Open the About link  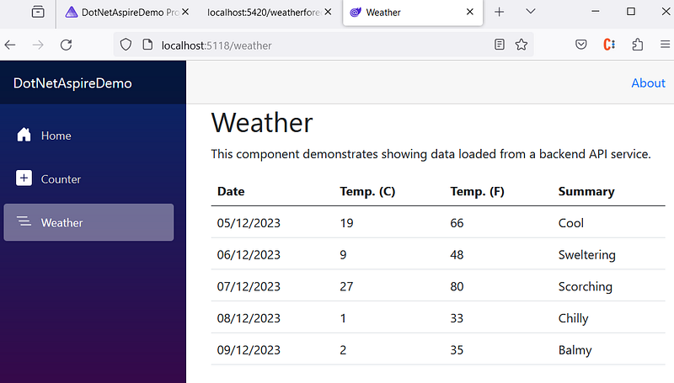648,82
